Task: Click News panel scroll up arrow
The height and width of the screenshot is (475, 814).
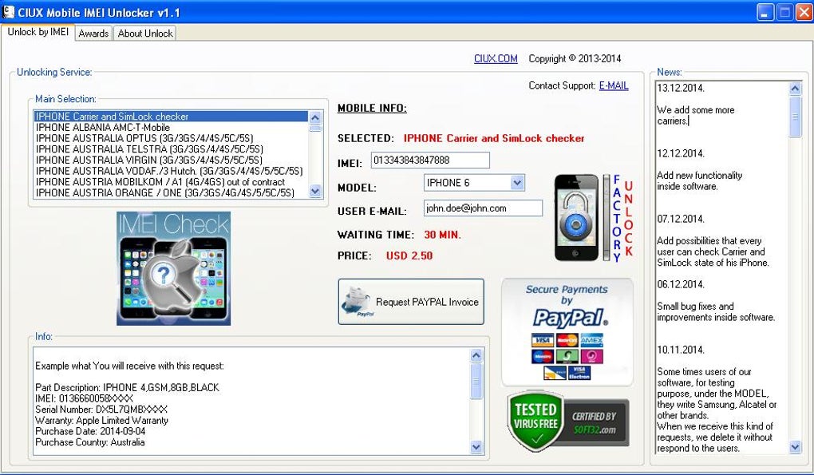Action: pyautogui.click(x=795, y=89)
